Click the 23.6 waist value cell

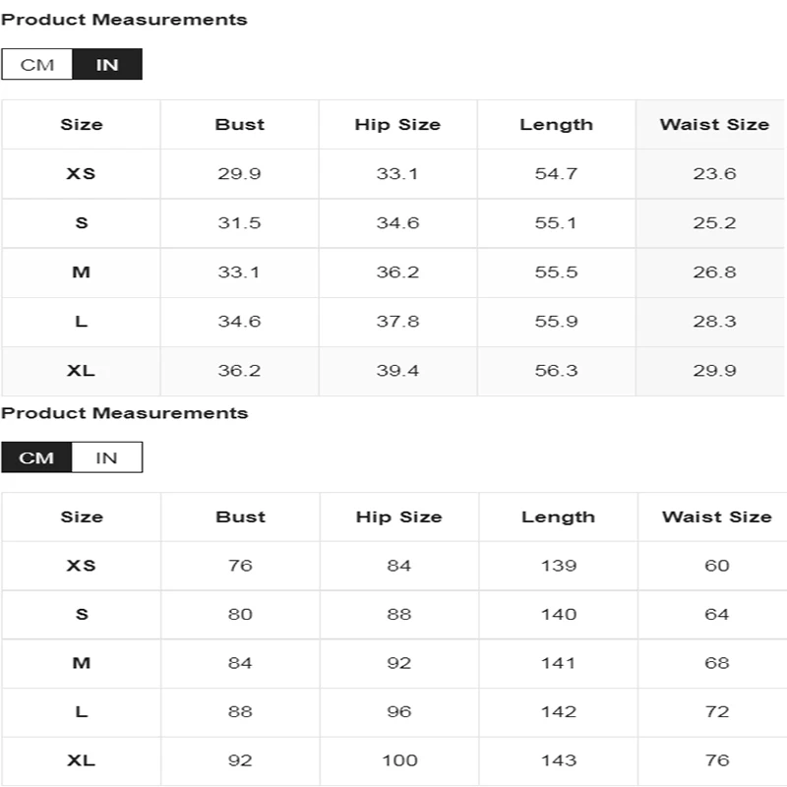(714, 174)
